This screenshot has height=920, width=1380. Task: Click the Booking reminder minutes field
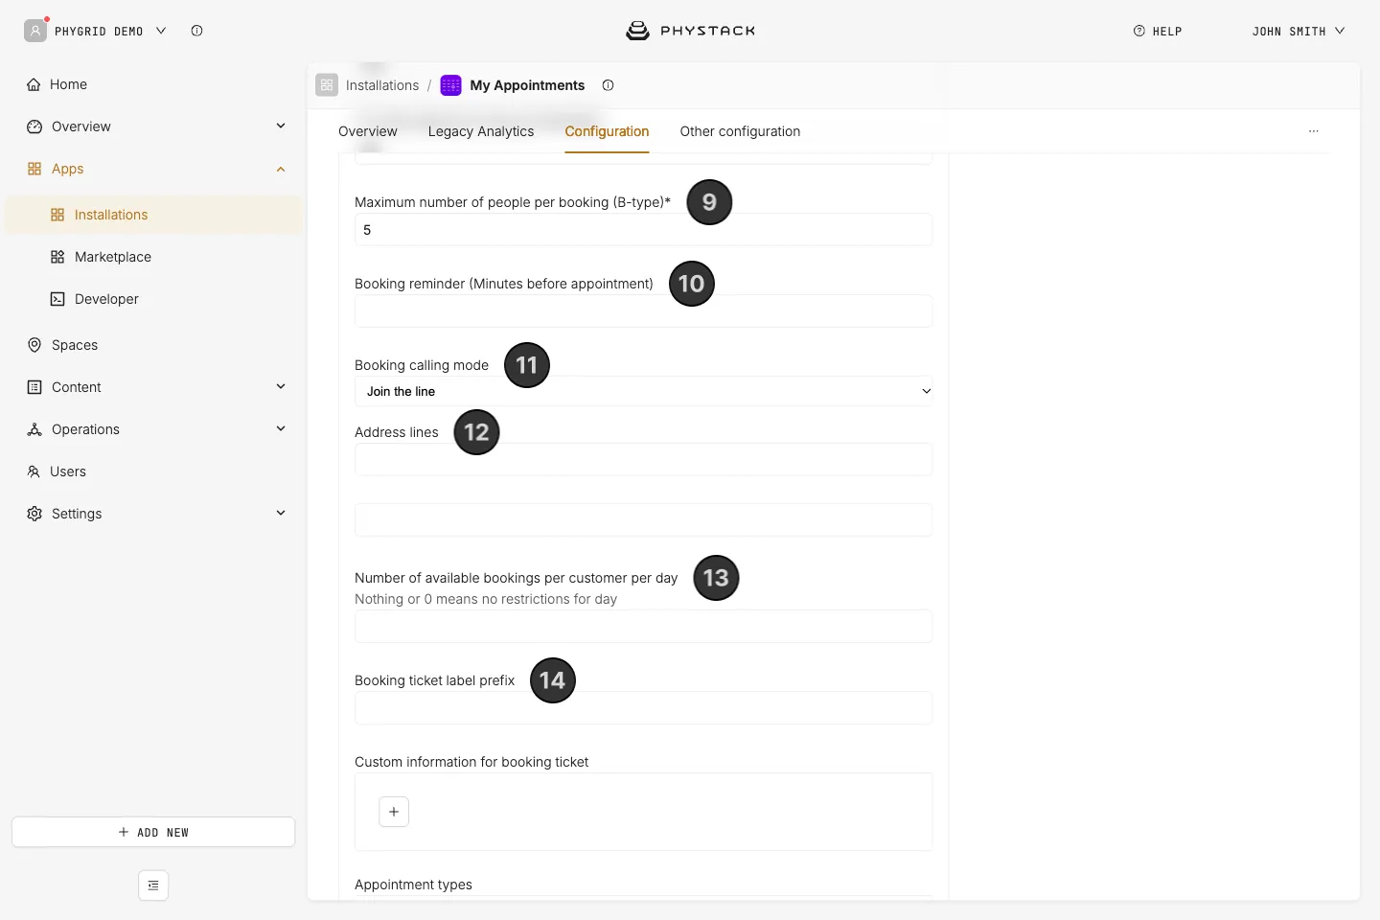(x=643, y=311)
